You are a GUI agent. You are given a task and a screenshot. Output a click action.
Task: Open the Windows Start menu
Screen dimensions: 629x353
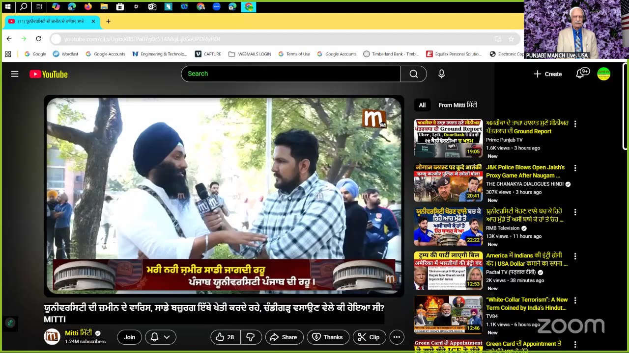pyautogui.click(x=8, y=7)
